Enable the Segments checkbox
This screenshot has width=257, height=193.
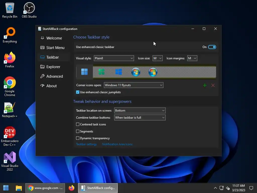tap(78, 131)
